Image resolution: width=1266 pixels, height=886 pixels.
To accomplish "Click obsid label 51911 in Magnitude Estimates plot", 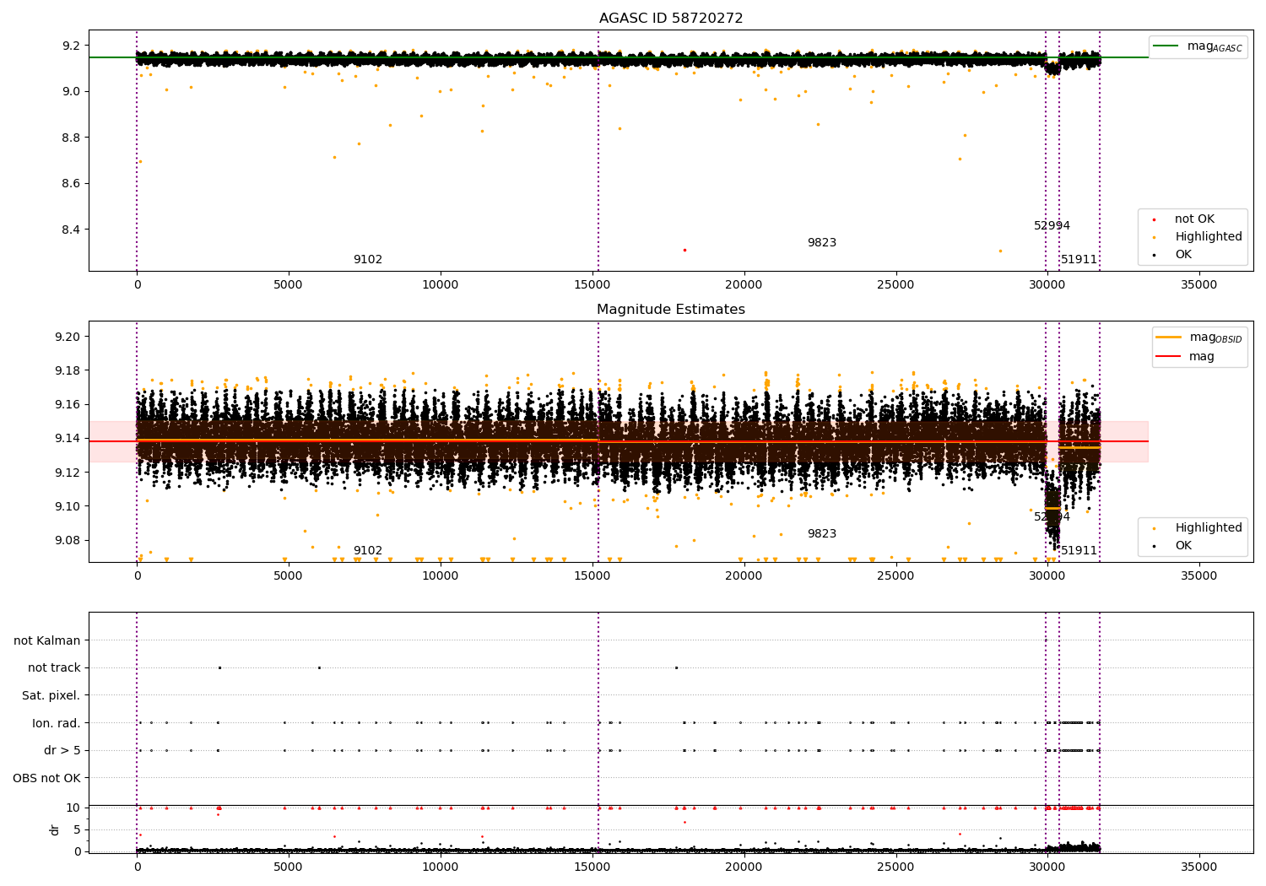I will pyautogui.click(x=1079, y=551).
